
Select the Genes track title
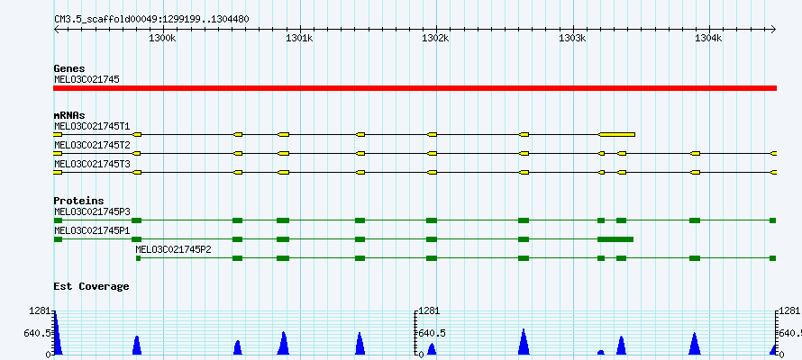click(69, 68)
